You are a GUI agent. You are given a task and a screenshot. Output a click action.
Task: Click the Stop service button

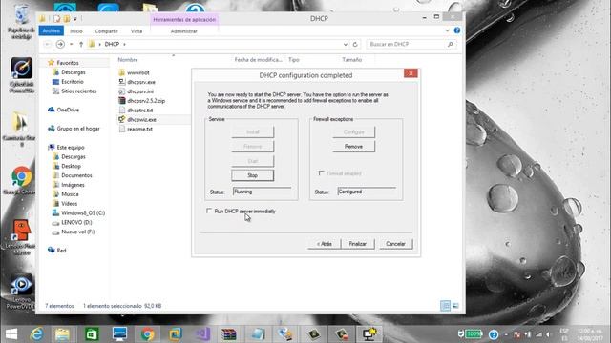point(252,175)
